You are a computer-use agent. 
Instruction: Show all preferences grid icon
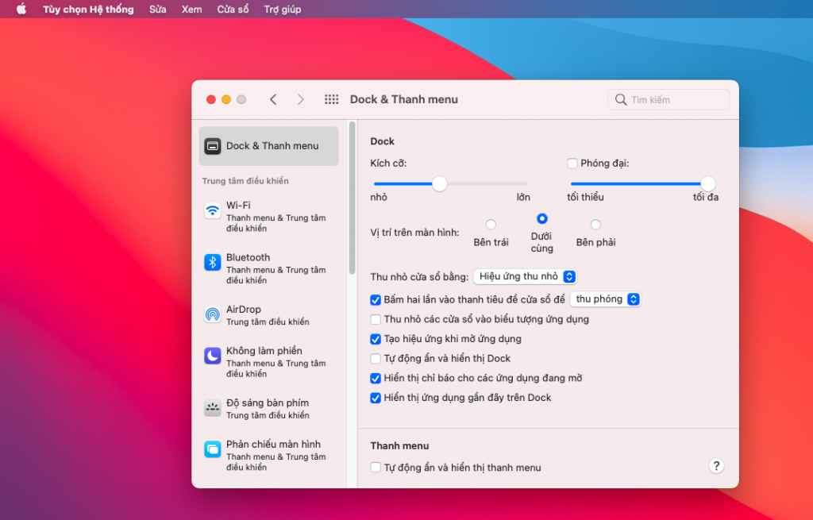331,99
